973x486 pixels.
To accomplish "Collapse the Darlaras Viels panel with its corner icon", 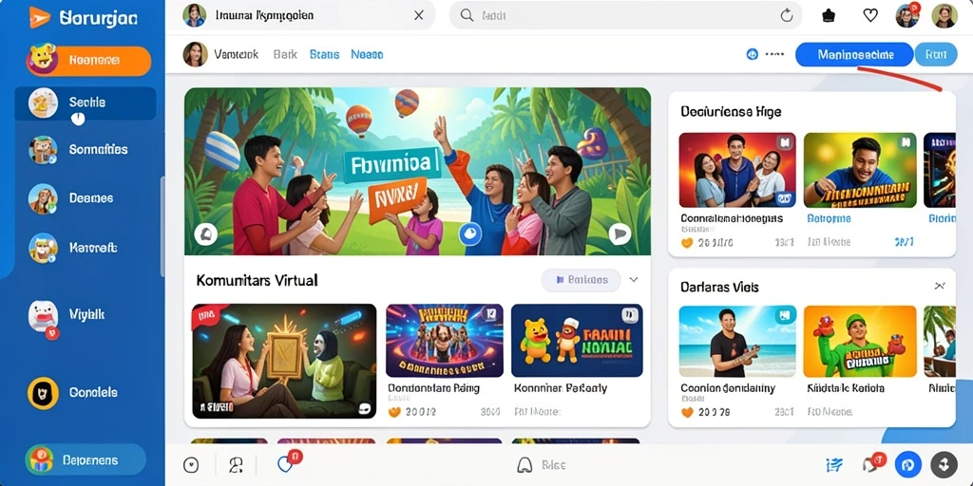I will point(940,286).
